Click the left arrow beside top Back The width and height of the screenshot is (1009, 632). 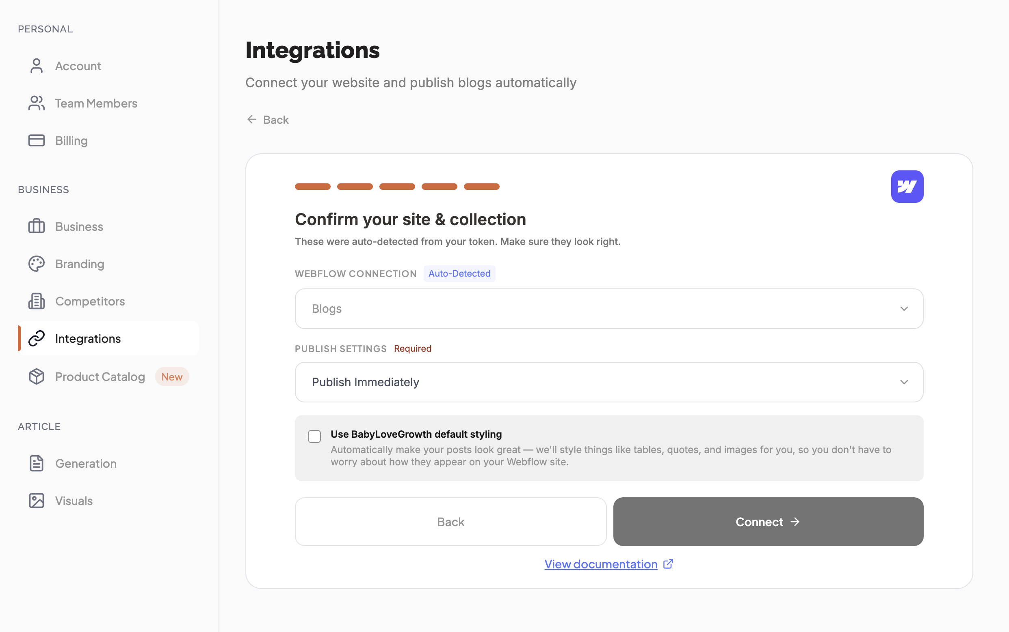[251, 120]
